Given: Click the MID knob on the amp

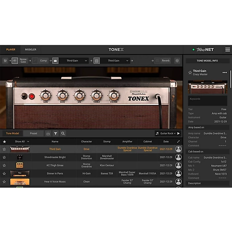Looking at the screenshot, I should pos(79,96).
